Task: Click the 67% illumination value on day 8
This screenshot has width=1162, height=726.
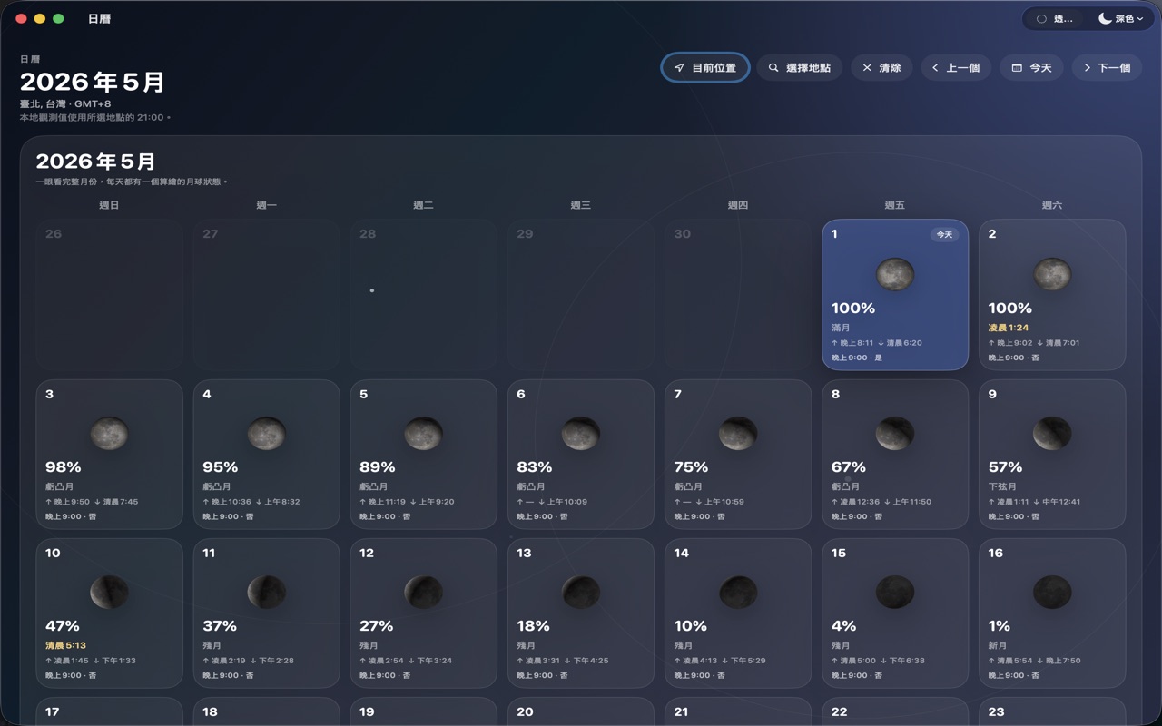Action: pos(849,467)
